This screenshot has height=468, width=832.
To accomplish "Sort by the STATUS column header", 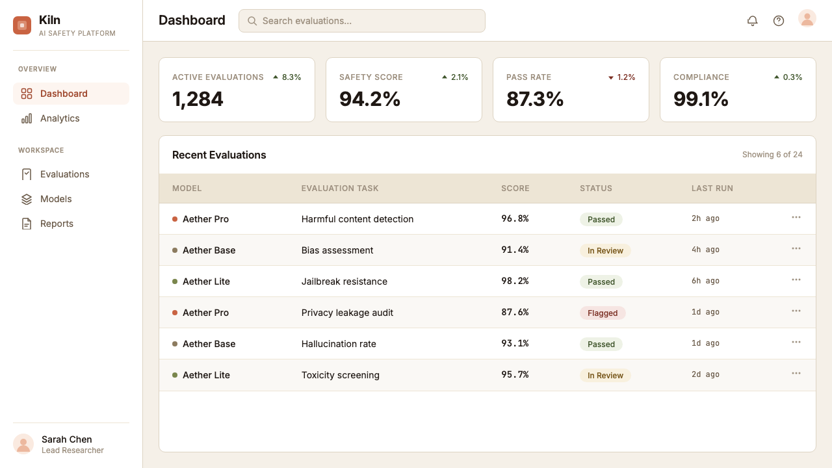I will [x=596, y=188].
